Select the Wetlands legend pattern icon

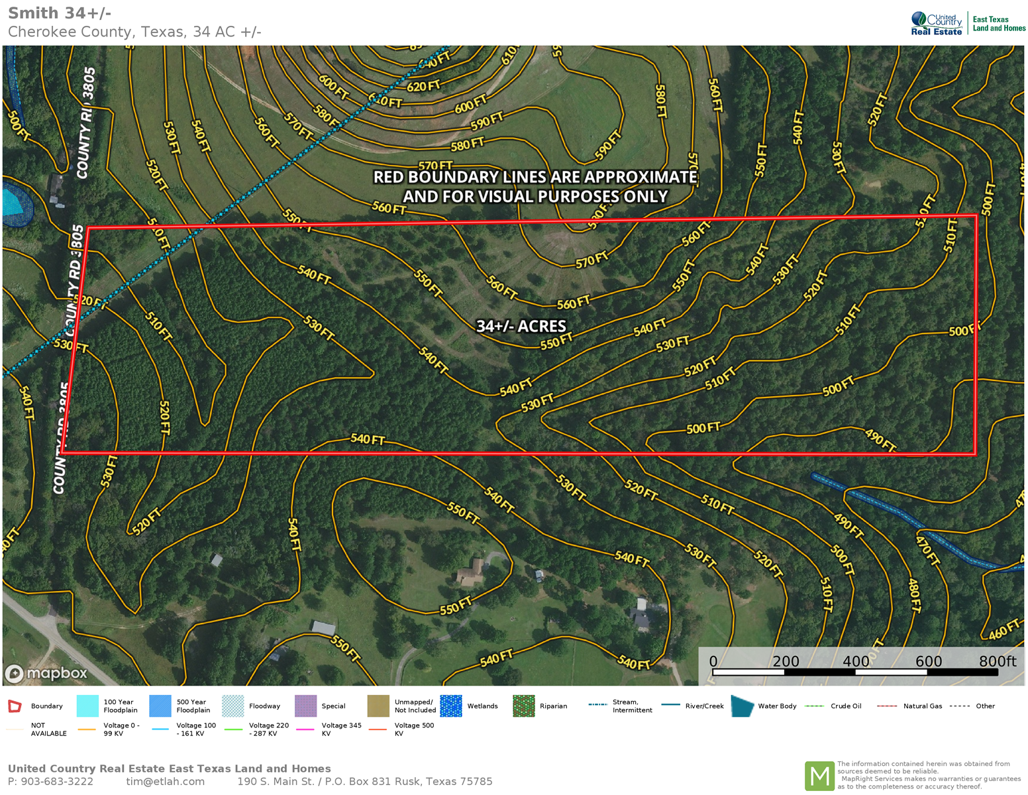coord(451,706)
